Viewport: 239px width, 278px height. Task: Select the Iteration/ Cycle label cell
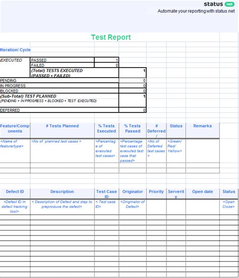pos(15,50)
